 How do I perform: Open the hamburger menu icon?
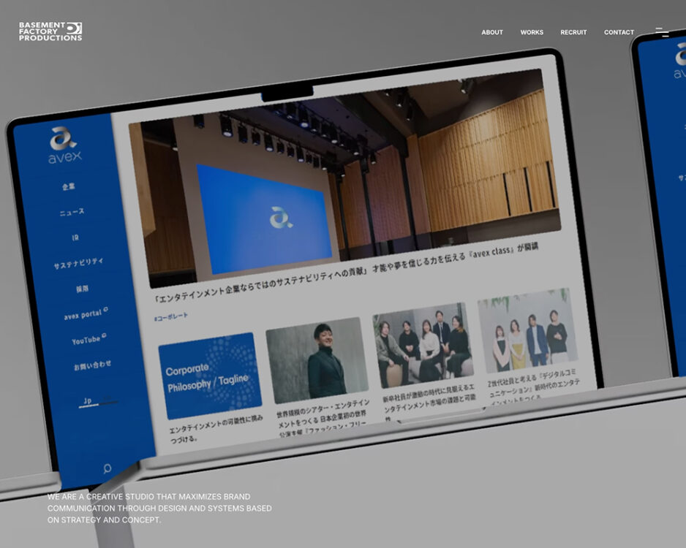661,32
